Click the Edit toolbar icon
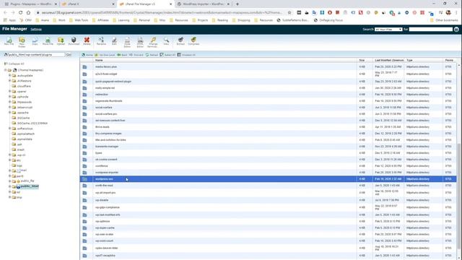The height and width of the screenshot is (260, 462). coord(114,40)
